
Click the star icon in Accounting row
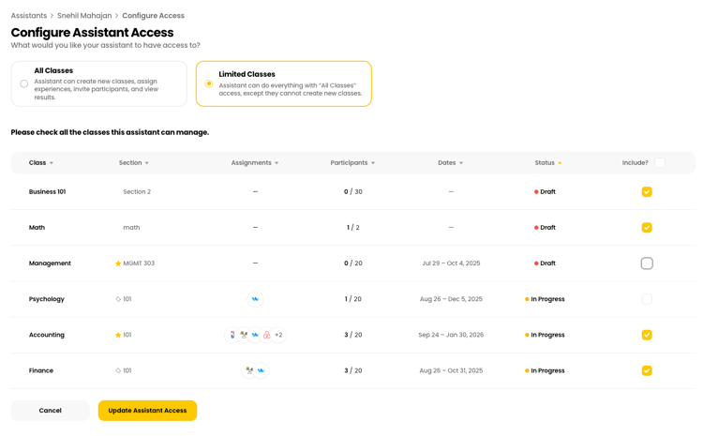[118, 335]
